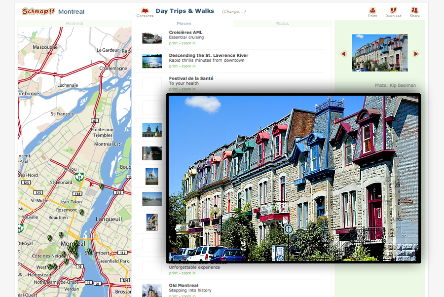Click the (Change...) guide link
The height and width of the screenshot is (297, 444).
pyautogui.click(x=234, y=12)
